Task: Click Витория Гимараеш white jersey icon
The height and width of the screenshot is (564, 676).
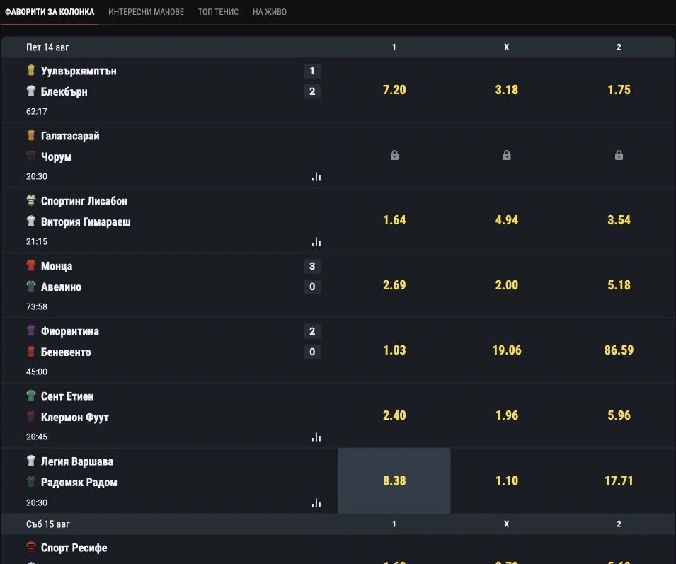Action: tap(31, 221)
